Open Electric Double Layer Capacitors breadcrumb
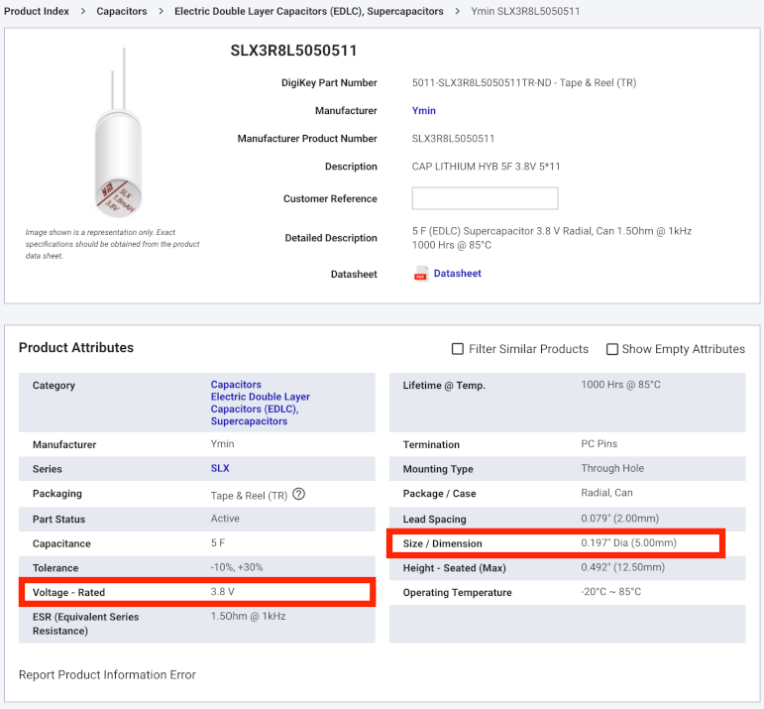764x709 pixels. (309, 11)
